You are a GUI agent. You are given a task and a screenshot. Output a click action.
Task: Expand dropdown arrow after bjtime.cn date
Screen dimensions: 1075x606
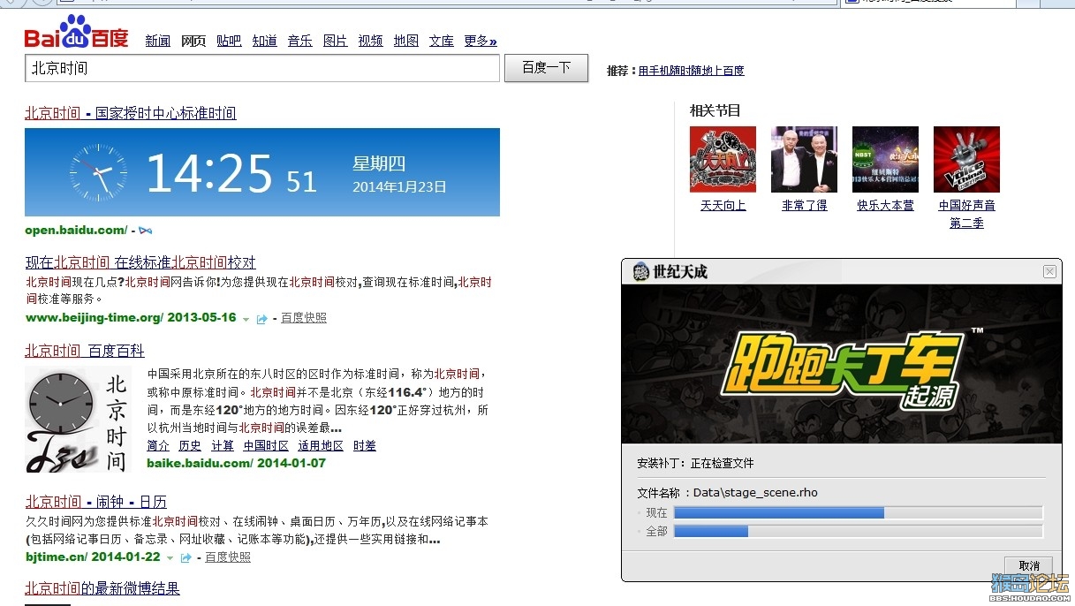(x=170, y=558)
